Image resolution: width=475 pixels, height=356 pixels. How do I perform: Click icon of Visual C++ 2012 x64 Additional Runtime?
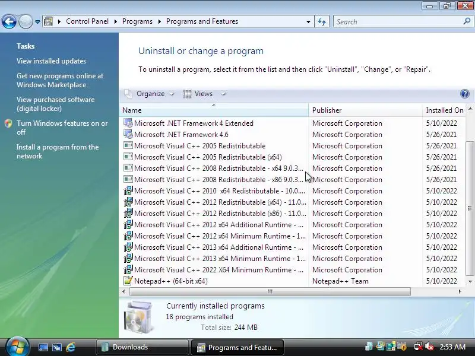128,225
